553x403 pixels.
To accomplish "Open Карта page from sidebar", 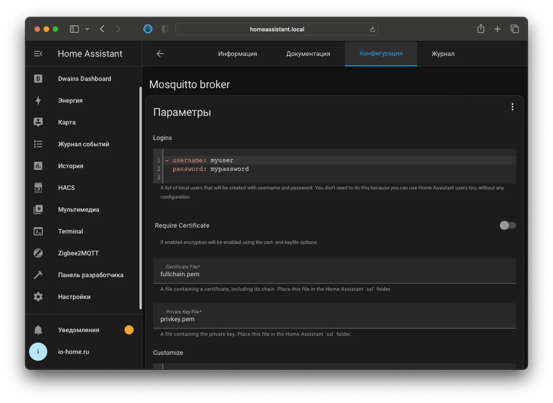I will click(x=67, y=122).
